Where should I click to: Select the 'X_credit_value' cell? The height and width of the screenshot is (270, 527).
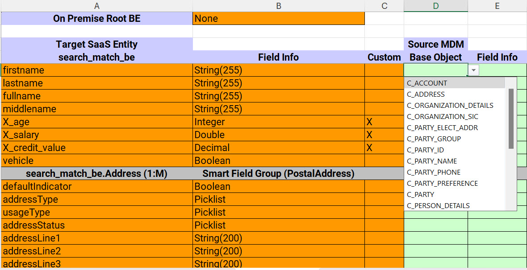[97, 147]
